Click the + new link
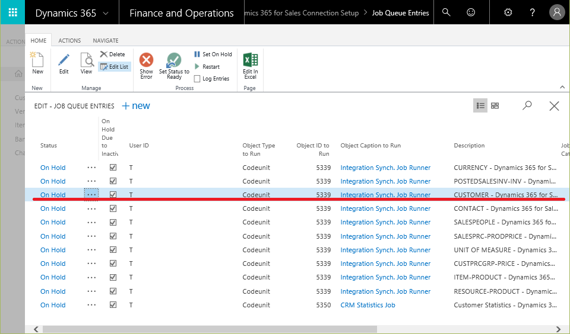This screenshot has height=334, width=570. [x=135, y=105]
